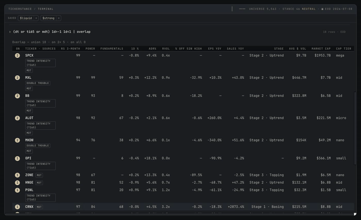The width and height of the screenshot is (361, 220).
Task: Click the vertical scrollbar thumb
Action: [355, 128]
